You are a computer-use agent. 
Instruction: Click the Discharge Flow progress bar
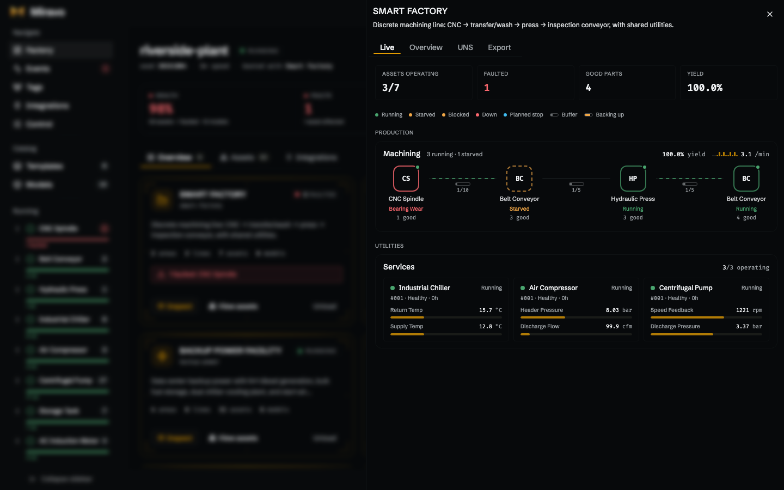tap(576, 334)
